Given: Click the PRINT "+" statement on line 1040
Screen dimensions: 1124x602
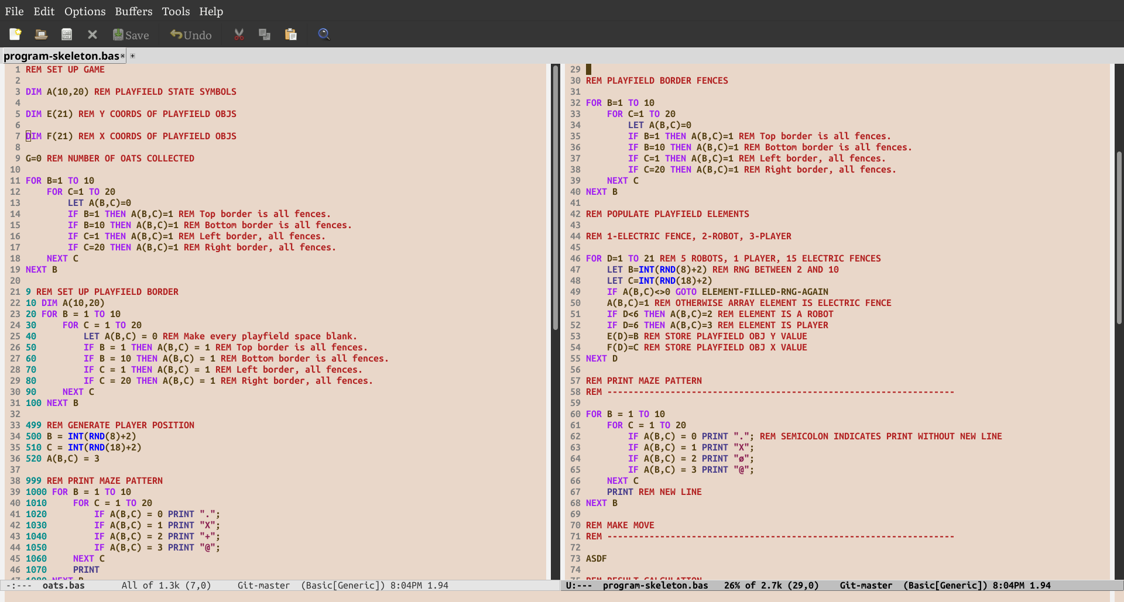Looking at the screenshot, I should [194, 536].
